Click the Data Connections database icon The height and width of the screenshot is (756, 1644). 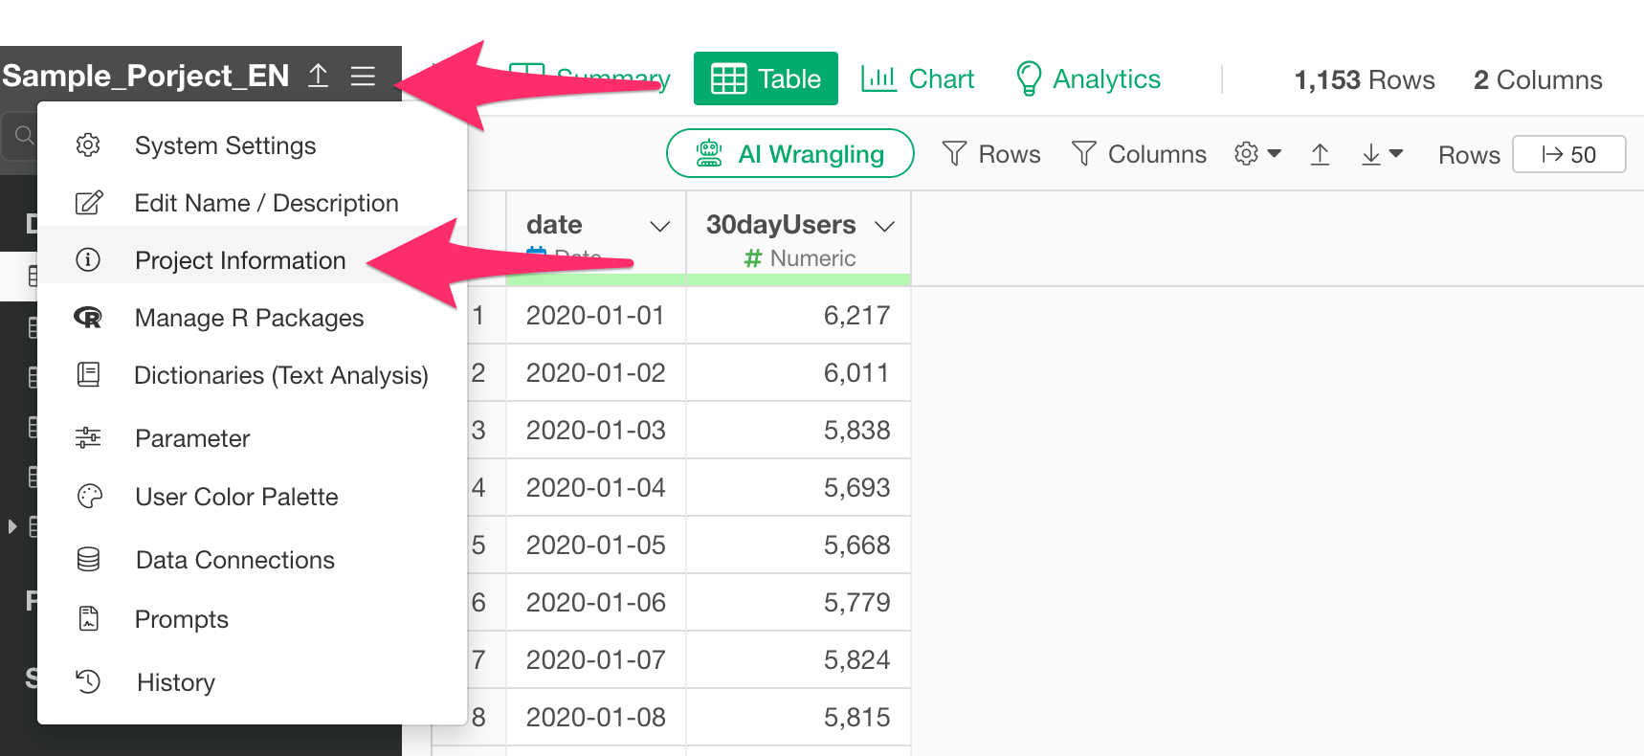click(88, 560)
